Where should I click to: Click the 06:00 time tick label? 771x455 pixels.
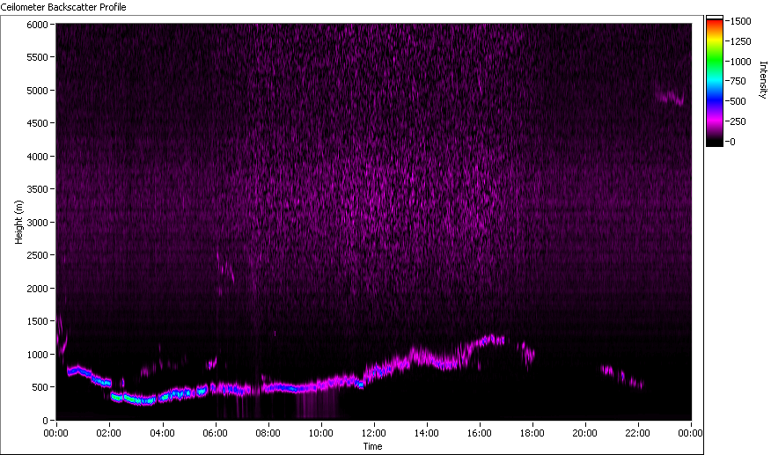tap(216, 433)
